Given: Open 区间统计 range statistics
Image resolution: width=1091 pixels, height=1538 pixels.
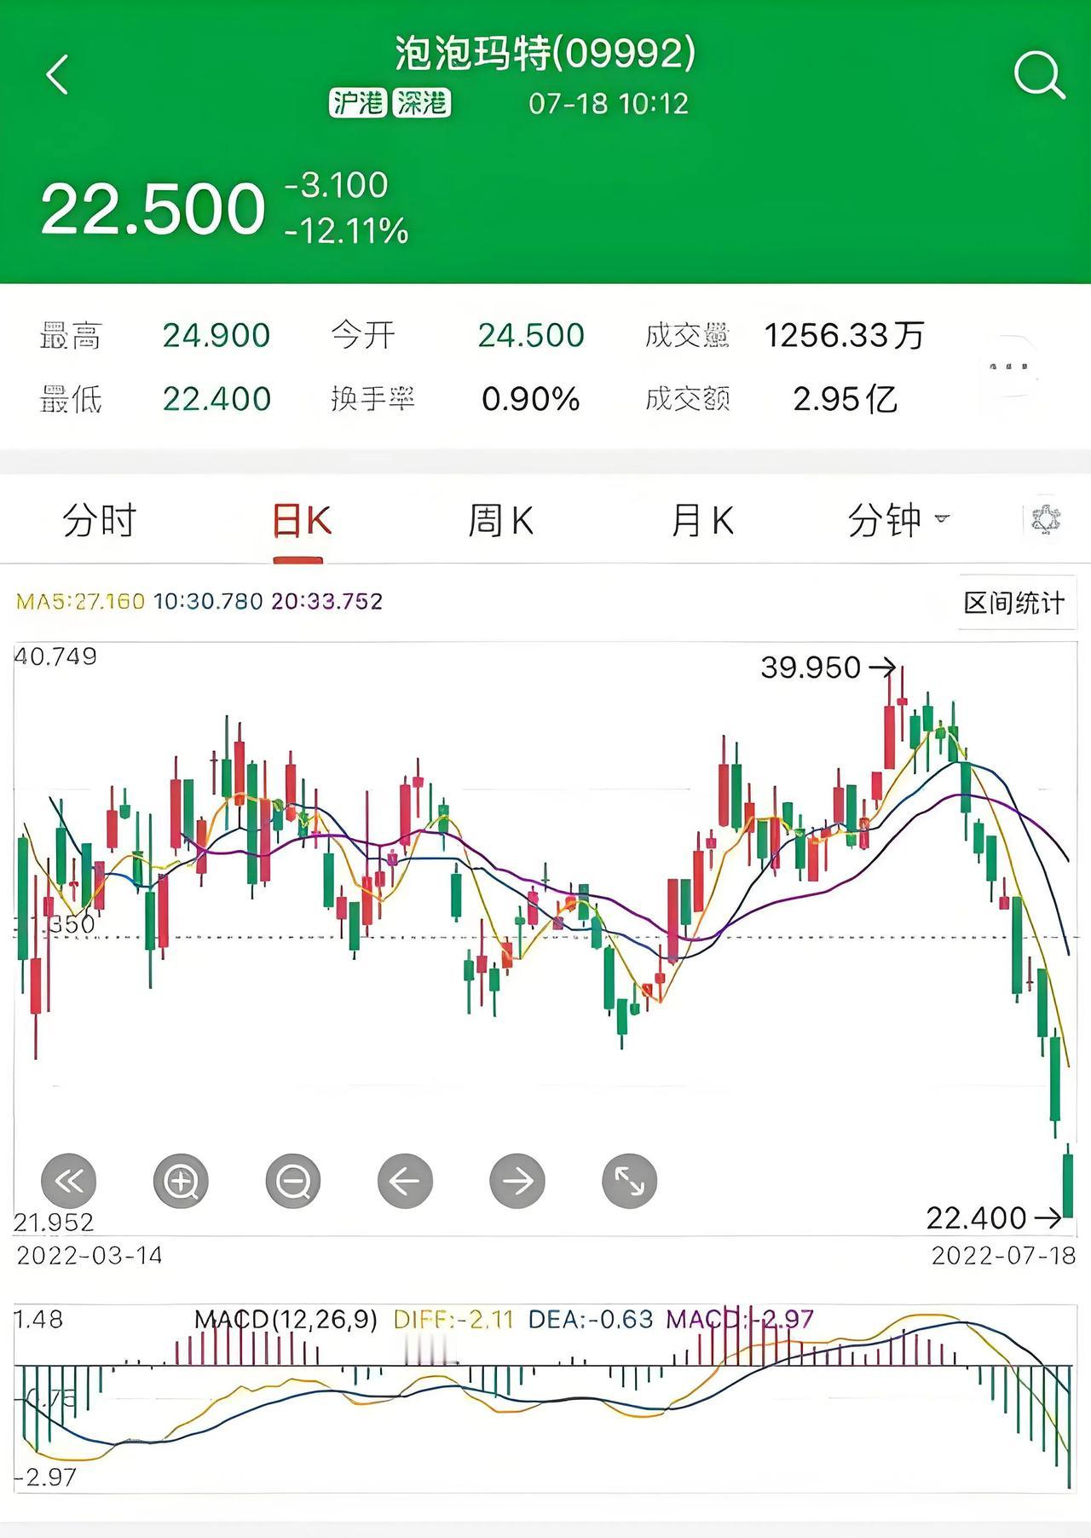Looking at the screenshot, I should [1014, 603].
